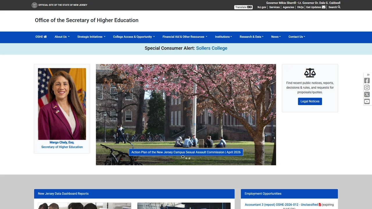Click Official Site of the State of New Jersey text
This screenshot has height=209, width=372.
pos(63,5)
